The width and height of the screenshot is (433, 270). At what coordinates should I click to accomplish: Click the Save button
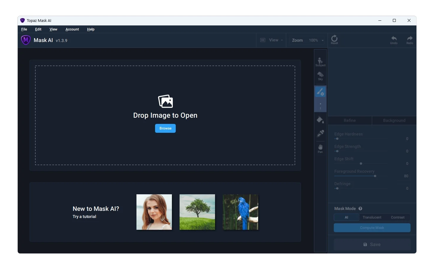372,245
